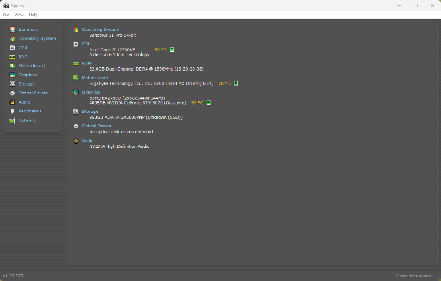The height and width of the screenshot is (281, 441).
Task: Click 'Intel Core i7 12700KF' text
Action: coord(112,50)
